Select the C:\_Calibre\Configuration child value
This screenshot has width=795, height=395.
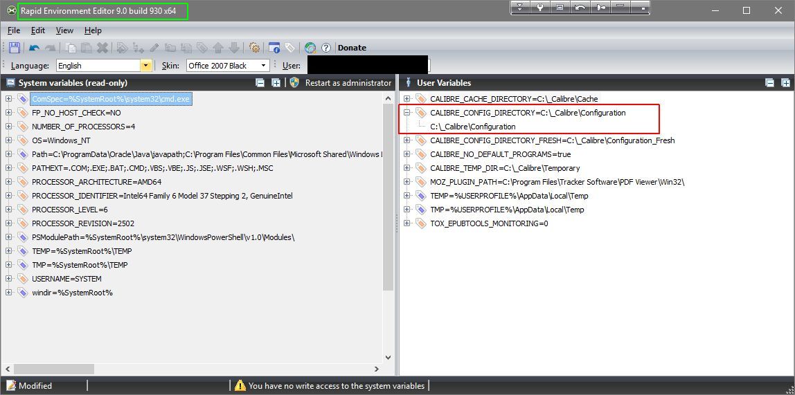472,127
